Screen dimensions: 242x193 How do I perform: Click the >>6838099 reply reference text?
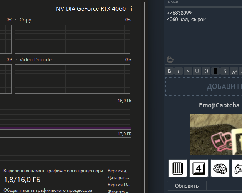[x=179, y=13]
